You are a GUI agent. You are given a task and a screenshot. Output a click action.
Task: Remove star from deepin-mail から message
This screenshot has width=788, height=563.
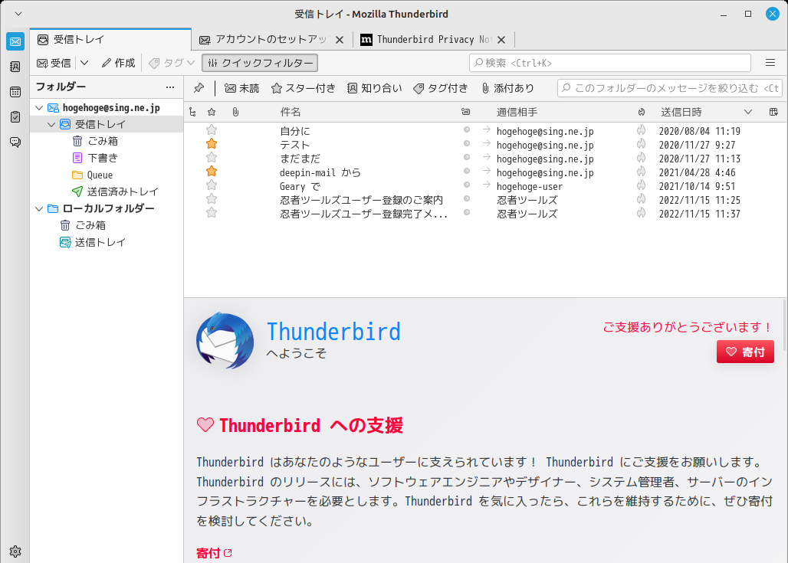[212, 172]
